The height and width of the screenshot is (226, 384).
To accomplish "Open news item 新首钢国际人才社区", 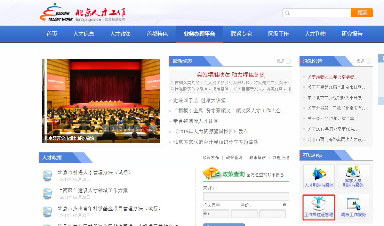I will pyautogui.click(x=196, y=121).
